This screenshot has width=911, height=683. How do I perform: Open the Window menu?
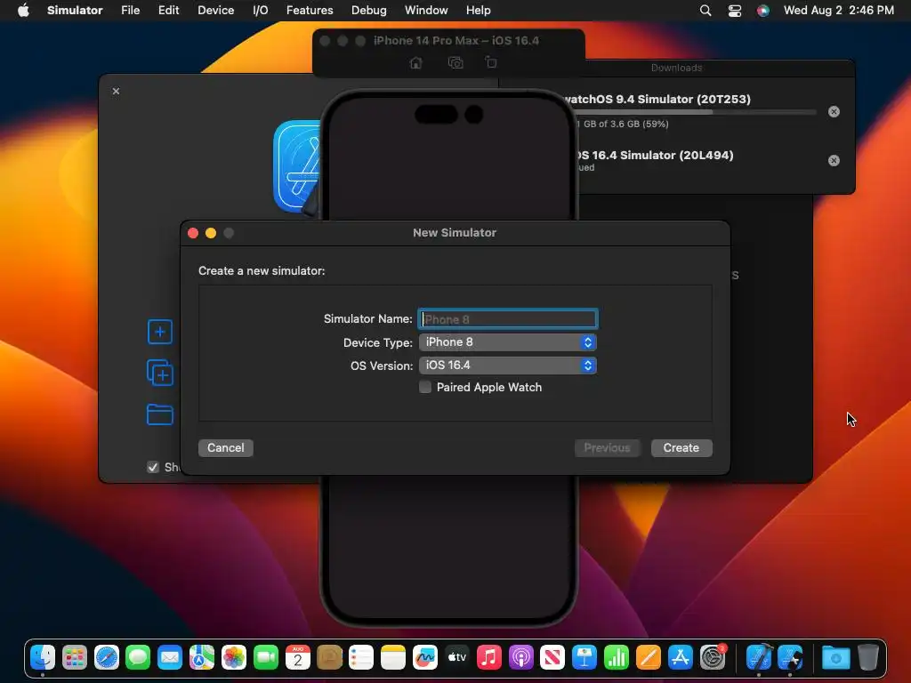426,11
